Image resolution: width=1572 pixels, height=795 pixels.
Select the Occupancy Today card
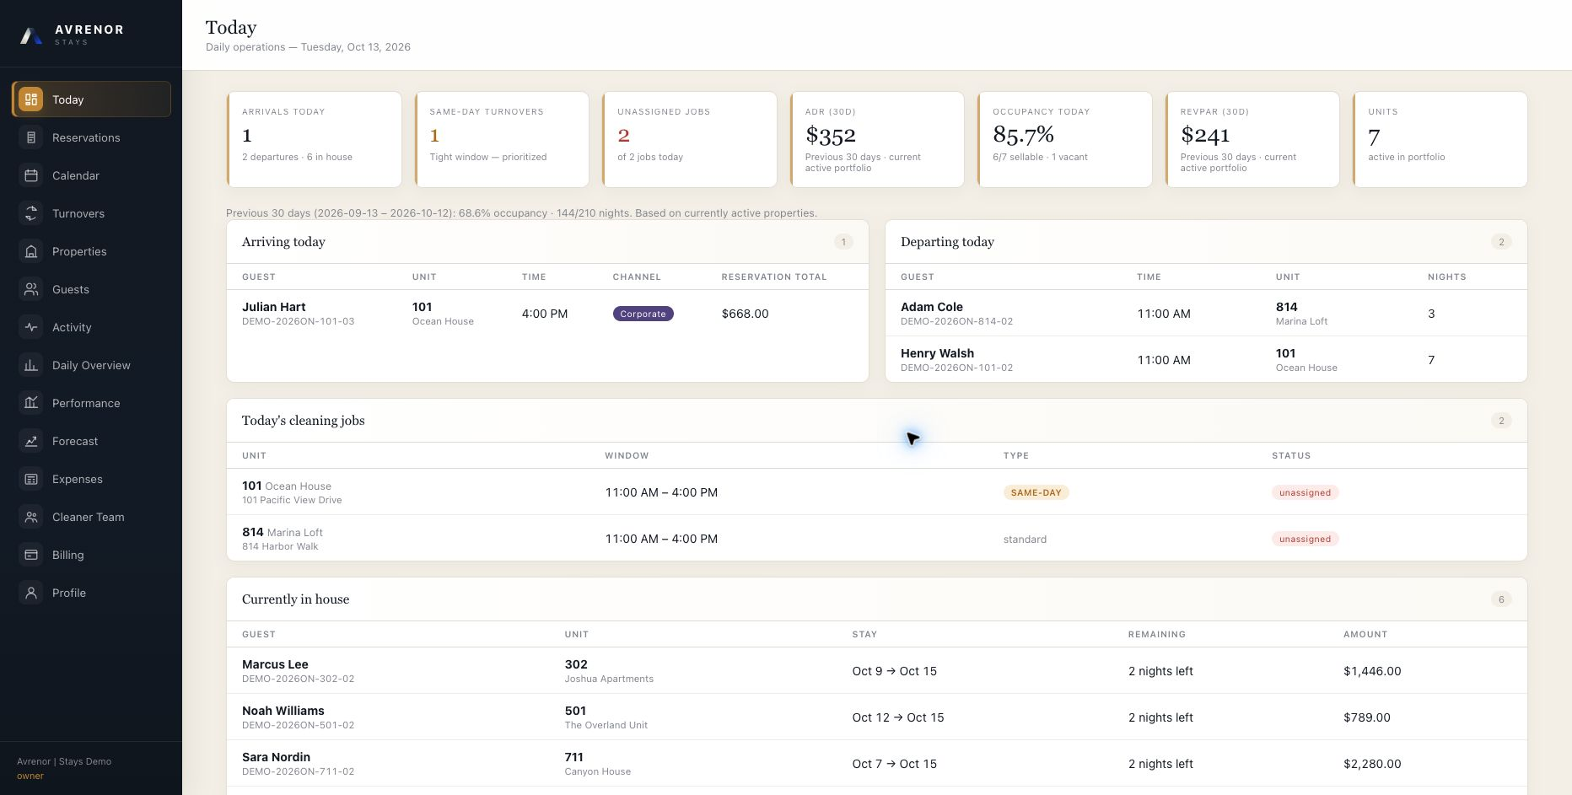point(1064,139)
